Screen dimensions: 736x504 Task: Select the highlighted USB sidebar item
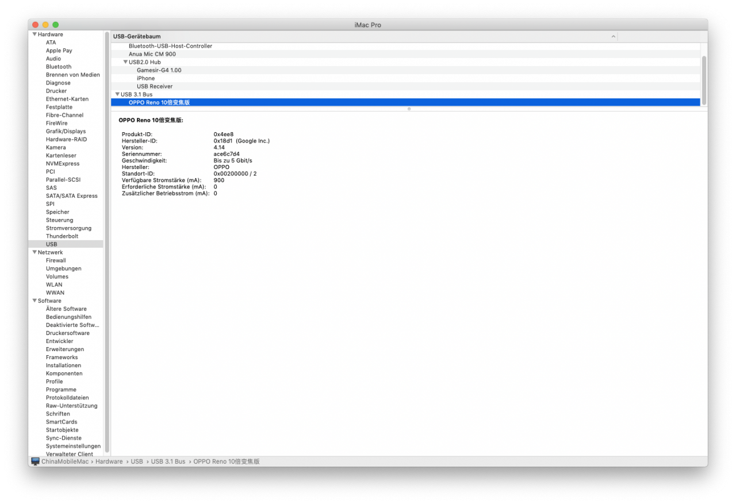66,244
